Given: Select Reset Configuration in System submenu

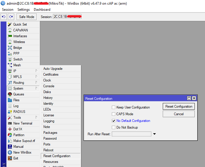Looking at the screenshot, I should pyautogui.click(x=61, y=156).
